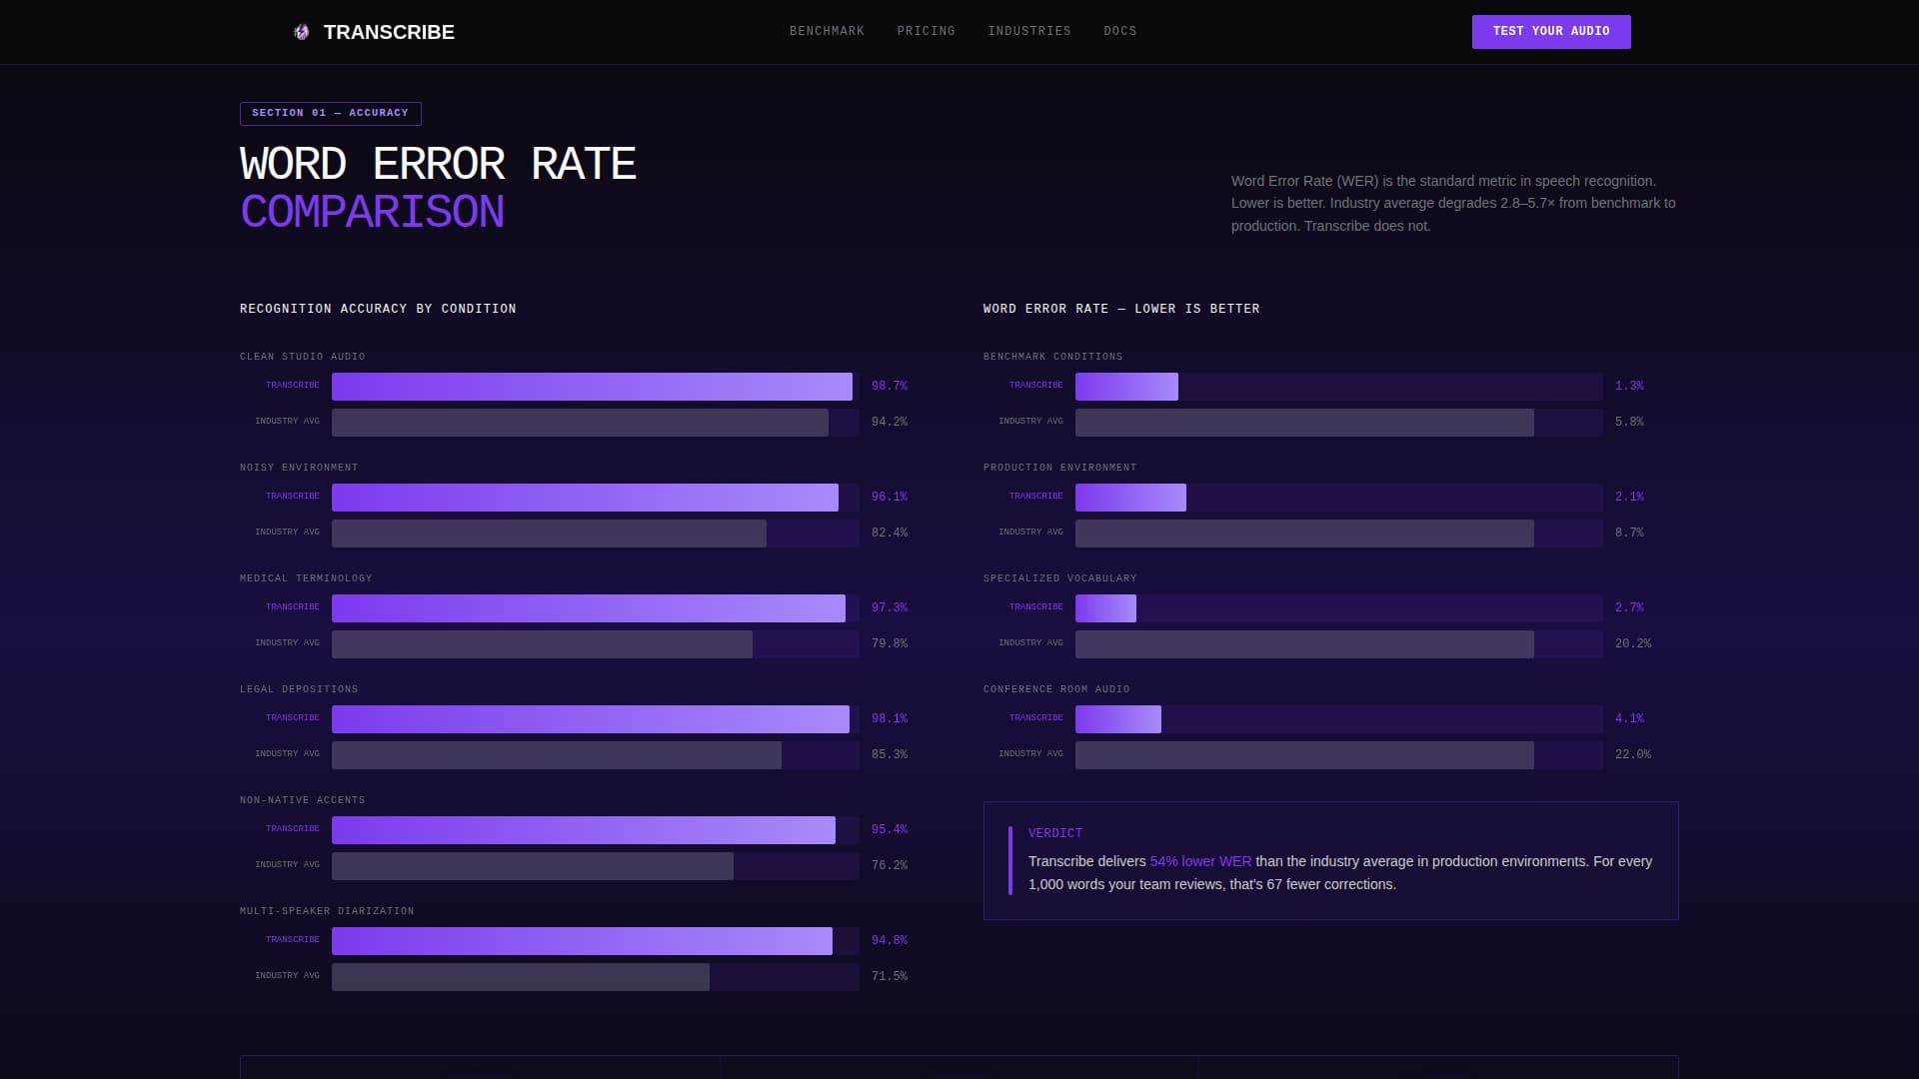The width and height of the screenshot is (1919, 1079).
Task: Click the VERDICT heading
Action: tap(1054, 833)
